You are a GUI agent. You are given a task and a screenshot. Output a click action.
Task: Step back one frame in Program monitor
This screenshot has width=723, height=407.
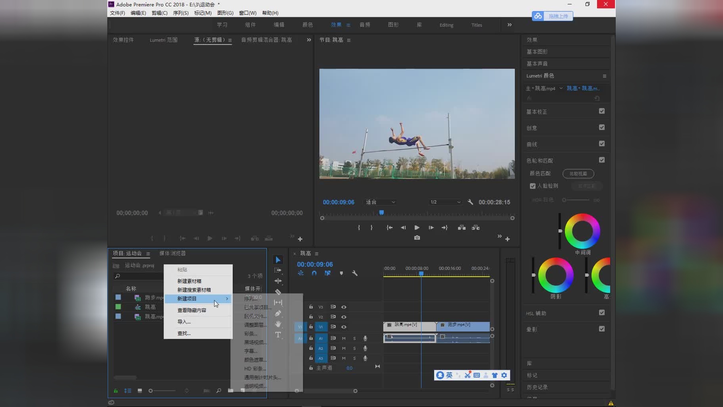coord(403,227)
